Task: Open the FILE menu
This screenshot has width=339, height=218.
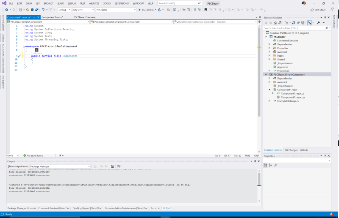Action: click(11, 3)
